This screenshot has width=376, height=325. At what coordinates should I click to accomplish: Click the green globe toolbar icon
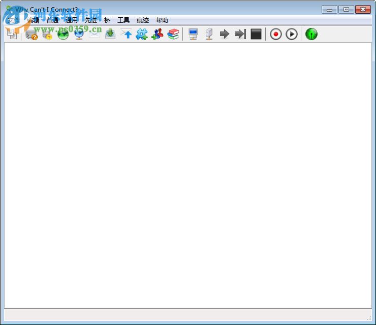(x=63, y=34)
